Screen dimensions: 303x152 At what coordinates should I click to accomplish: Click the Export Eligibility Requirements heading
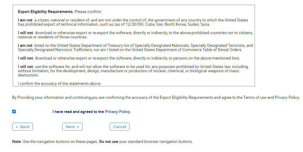tap(46, 12)
